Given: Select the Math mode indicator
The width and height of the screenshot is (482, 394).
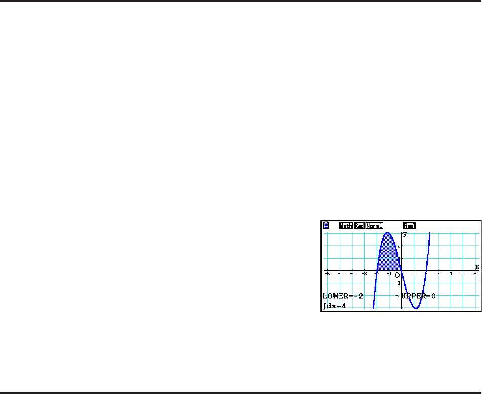Looking at the screenshot, I should pos(346,226).
